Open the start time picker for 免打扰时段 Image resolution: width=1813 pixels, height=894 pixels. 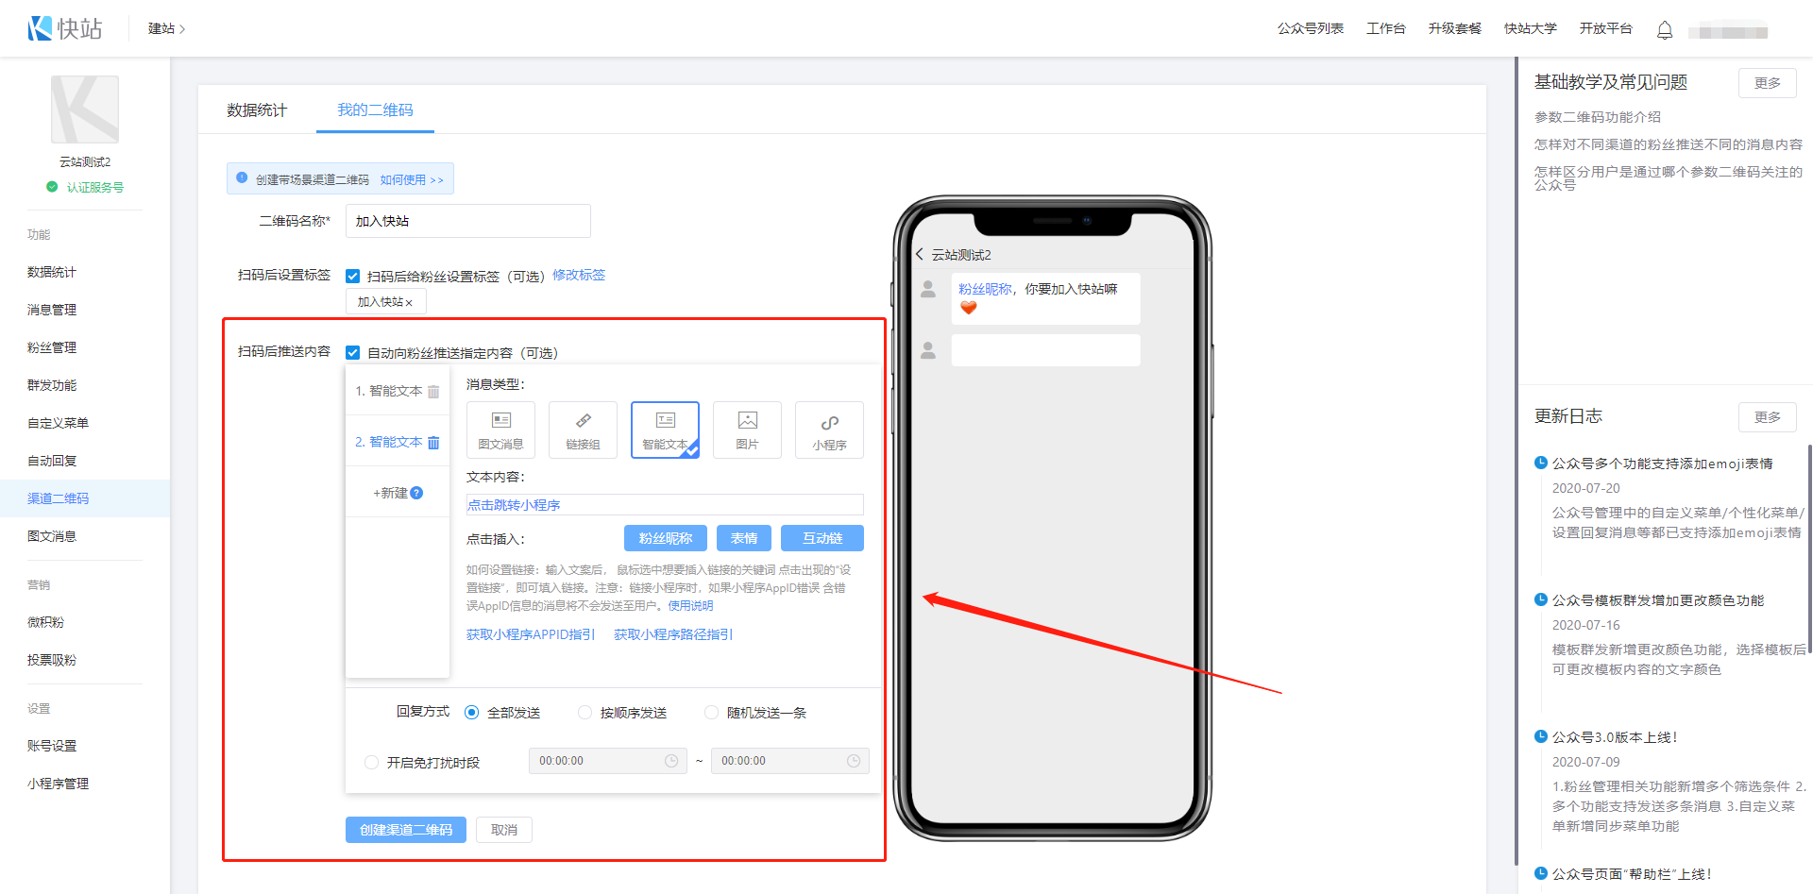pos(607,761)
